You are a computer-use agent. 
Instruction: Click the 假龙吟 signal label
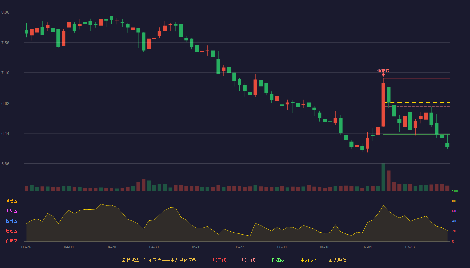[383, 70]
